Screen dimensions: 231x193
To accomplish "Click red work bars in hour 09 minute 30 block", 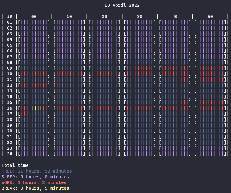I will click(x=144, y=68).
